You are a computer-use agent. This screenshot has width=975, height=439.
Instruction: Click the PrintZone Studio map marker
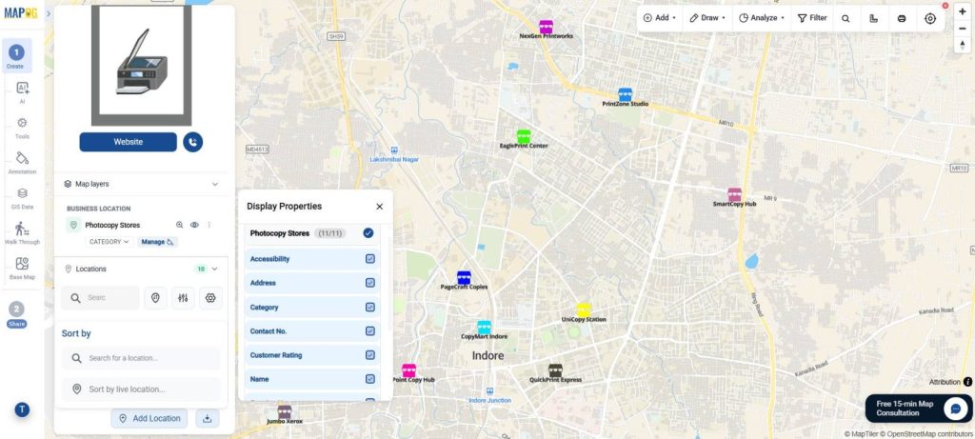(625, 94)
